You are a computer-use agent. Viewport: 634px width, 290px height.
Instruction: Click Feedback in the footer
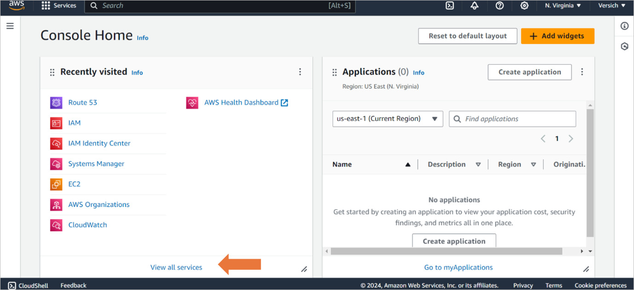coord(74,285)
